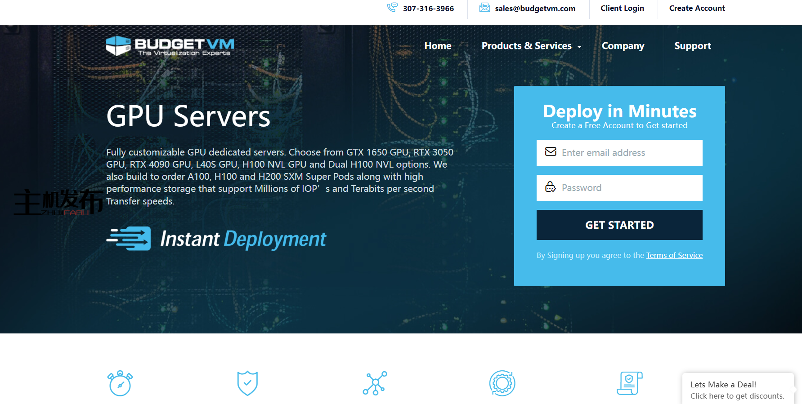Click the Instant Deployment speed icon
Viewport: 802px width, 404px height.
[x=129, y=239]
